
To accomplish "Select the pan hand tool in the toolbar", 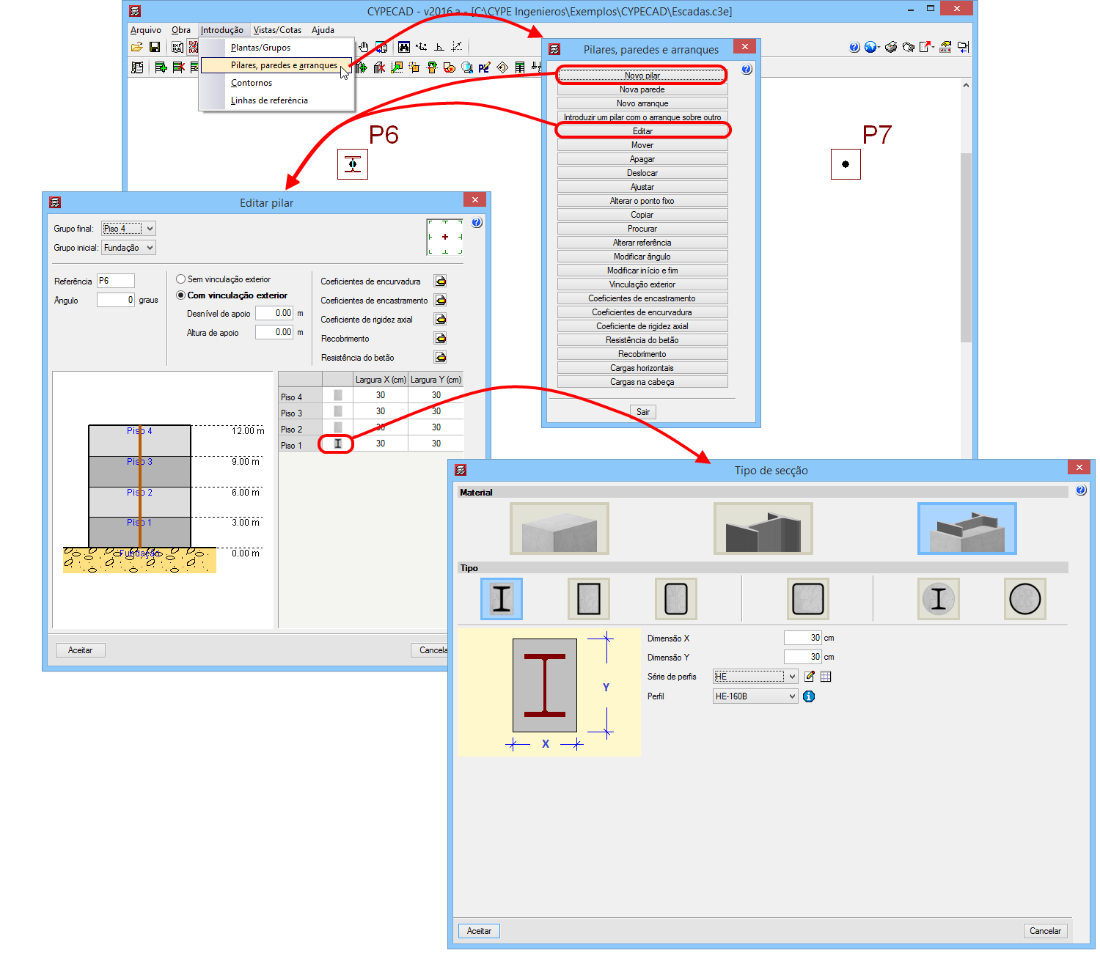I will [364, 47].
